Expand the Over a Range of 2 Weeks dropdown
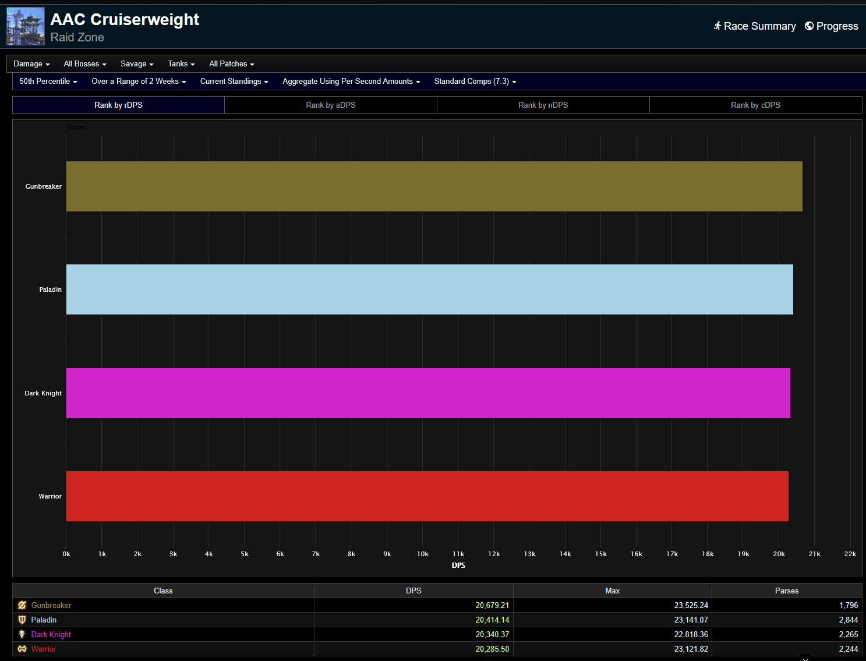Screen dimensions: 866x661 pos(139,82)
